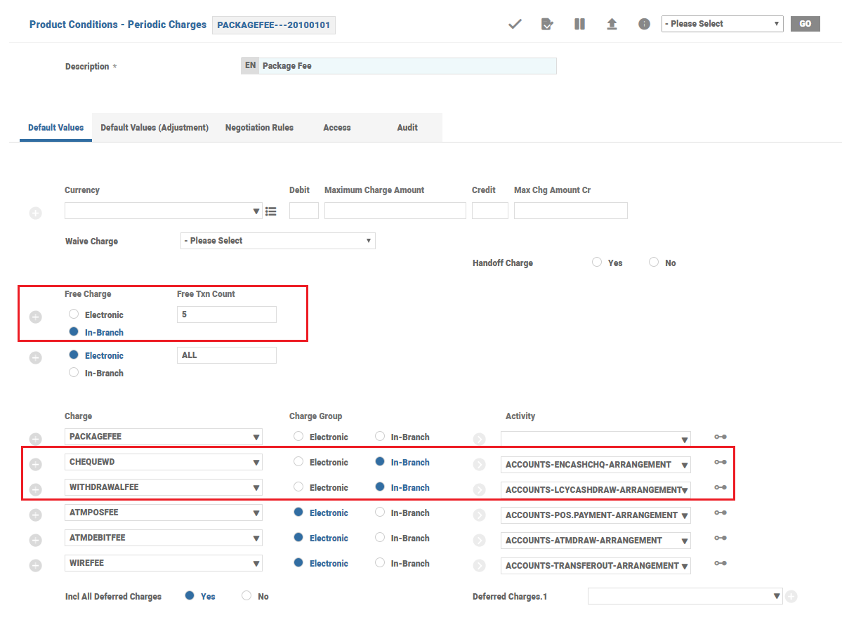Open the list icon beside Currency field
The height and width of the screenshot is (641, 842).
(271, 211)
